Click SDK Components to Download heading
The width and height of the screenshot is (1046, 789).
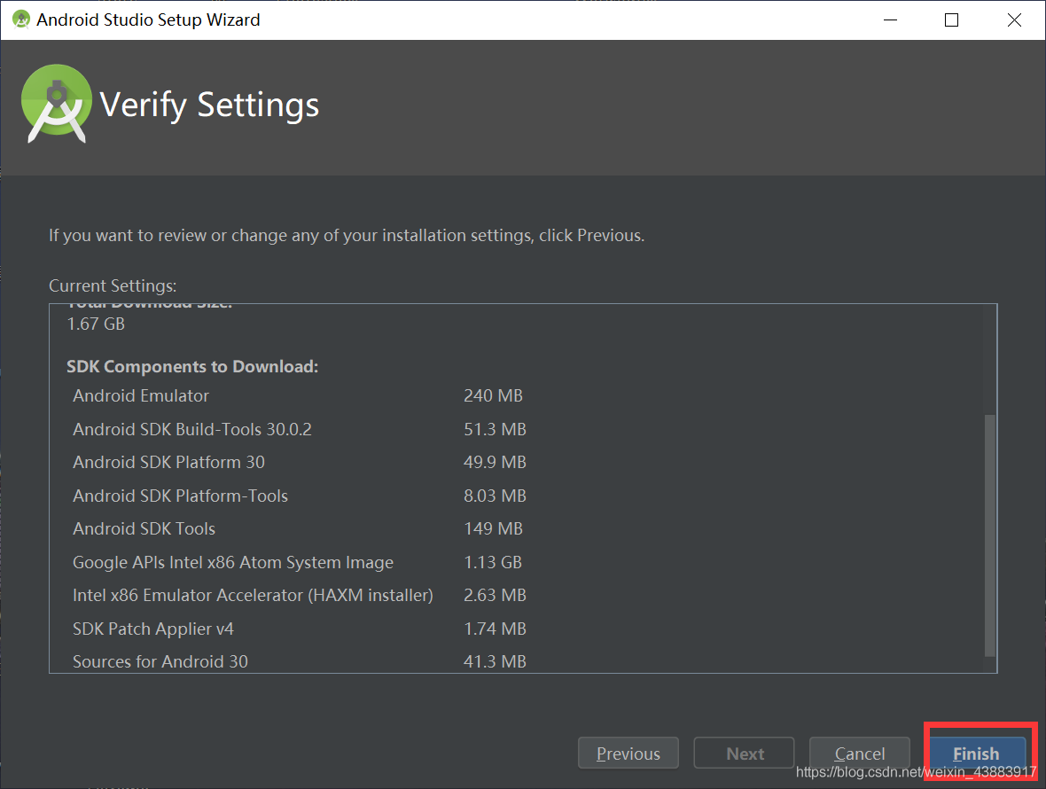[x=192, y=366]
